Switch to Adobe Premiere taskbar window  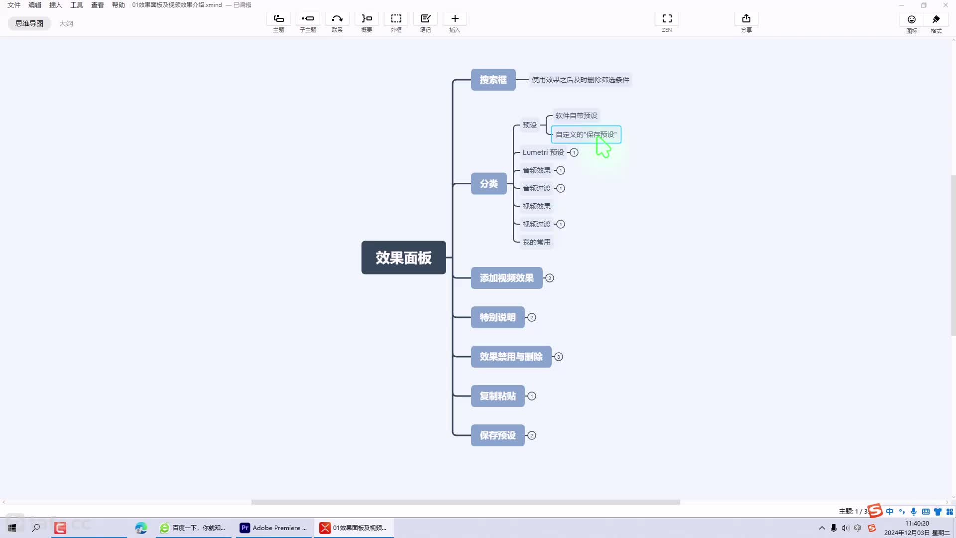(x=274, y=528)
